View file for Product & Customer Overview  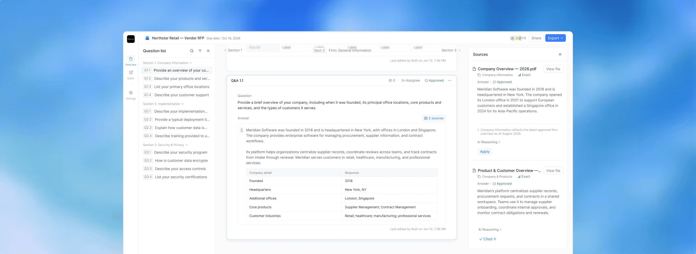click(x=553, y=170)
